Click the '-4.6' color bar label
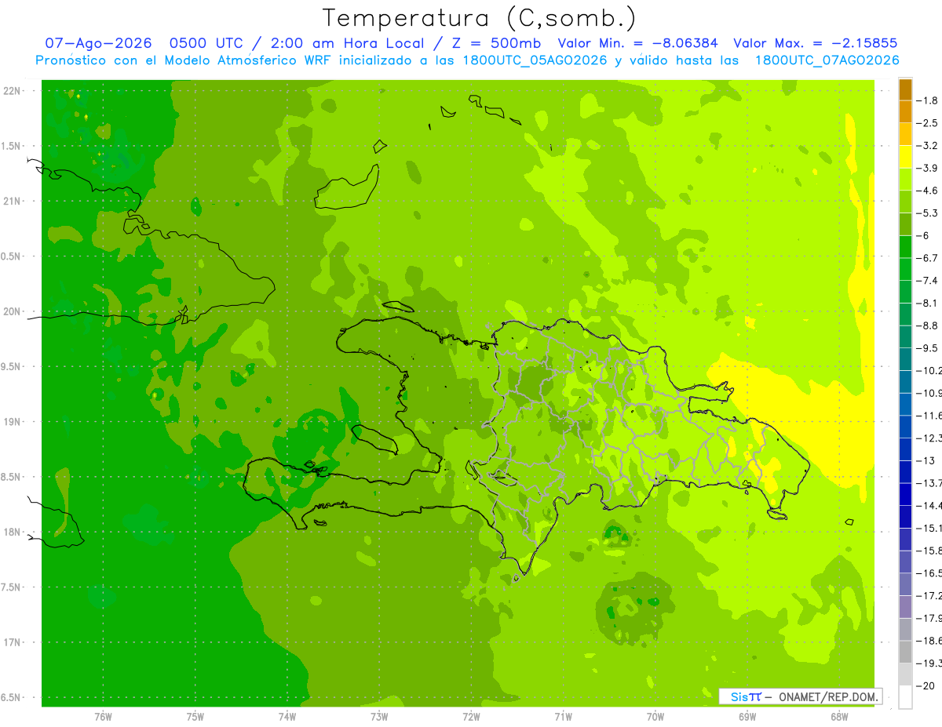 coord(928,191)
